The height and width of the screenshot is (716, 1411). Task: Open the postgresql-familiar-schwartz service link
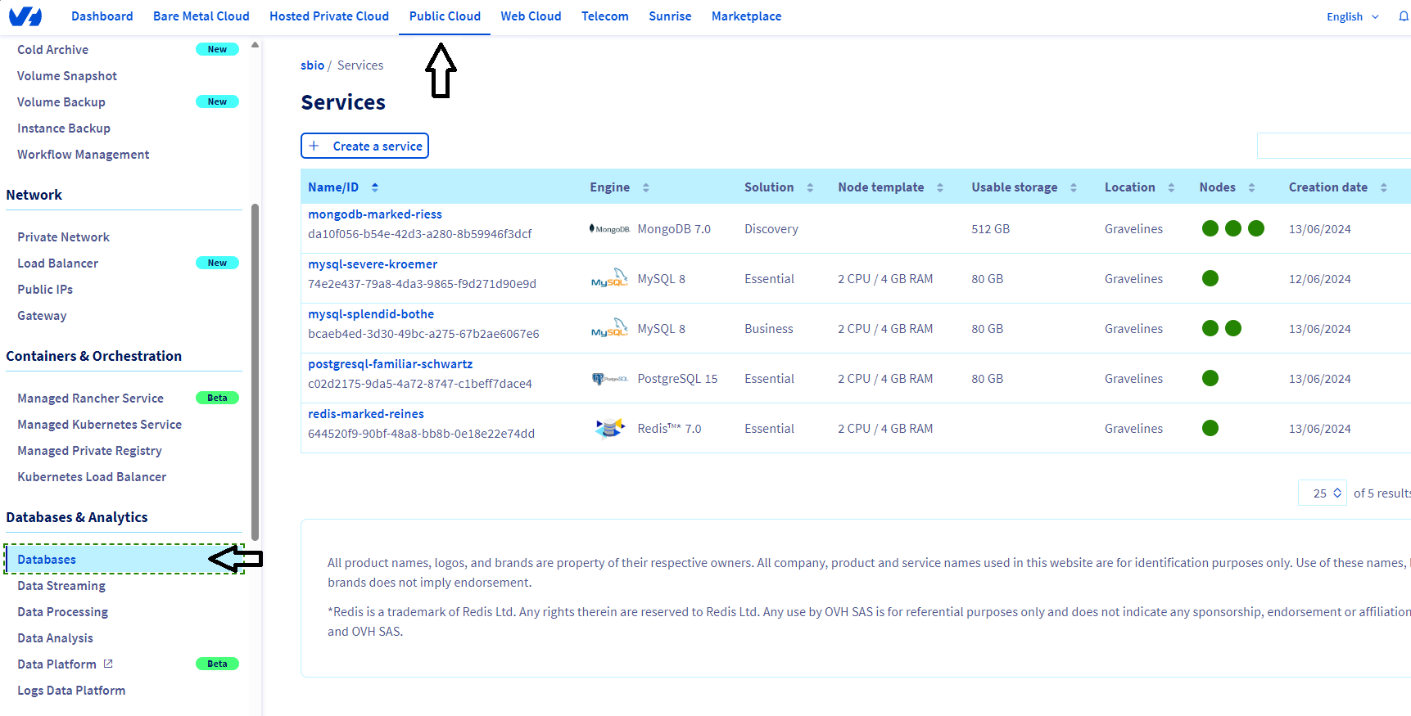pos(391,364)
